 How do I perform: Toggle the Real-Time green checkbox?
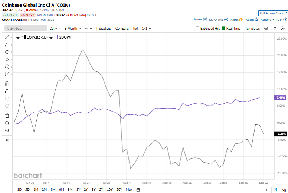[223, 28]
